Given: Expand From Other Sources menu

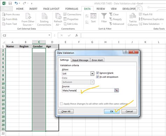Looking at the screenshot, I should 28,20.
